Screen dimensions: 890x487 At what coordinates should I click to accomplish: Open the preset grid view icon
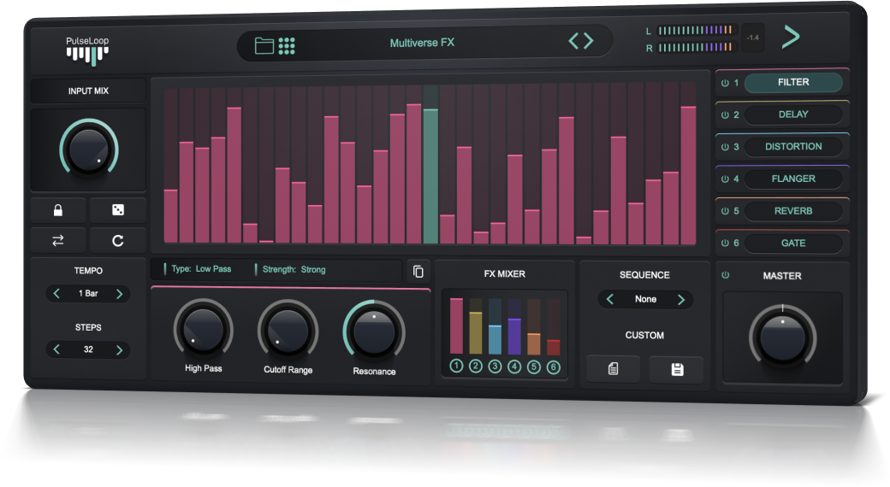click(x=287, y=45)
